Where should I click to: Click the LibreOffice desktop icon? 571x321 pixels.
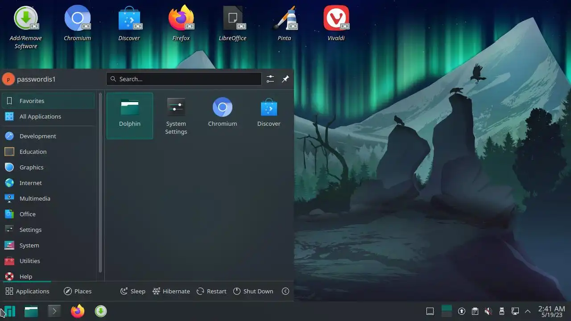pos(233,23)
